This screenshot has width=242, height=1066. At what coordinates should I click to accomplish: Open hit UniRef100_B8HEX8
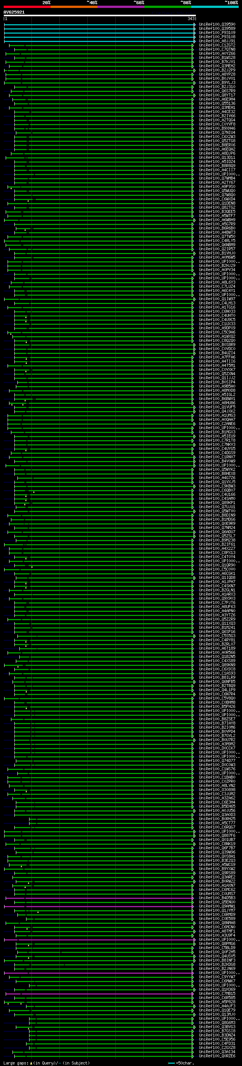click(x=217, y=473)
